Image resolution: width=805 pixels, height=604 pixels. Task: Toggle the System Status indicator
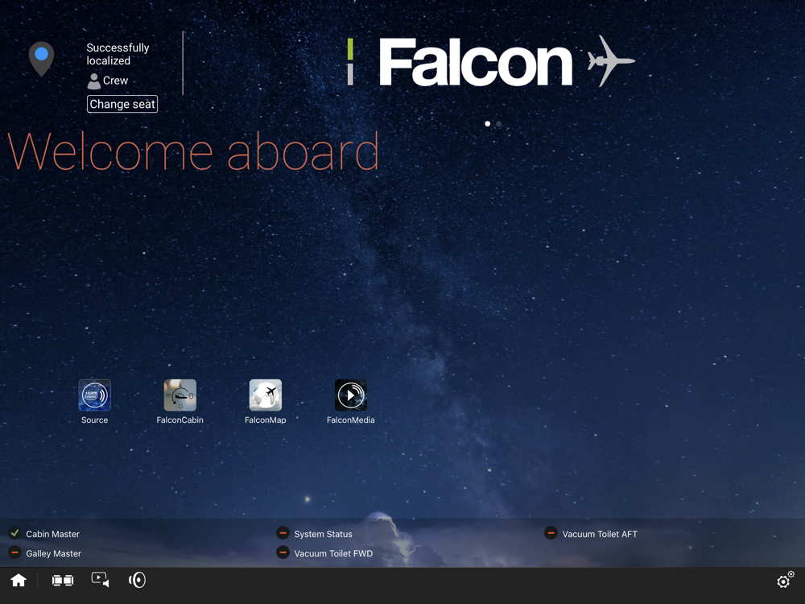point(283,533)
